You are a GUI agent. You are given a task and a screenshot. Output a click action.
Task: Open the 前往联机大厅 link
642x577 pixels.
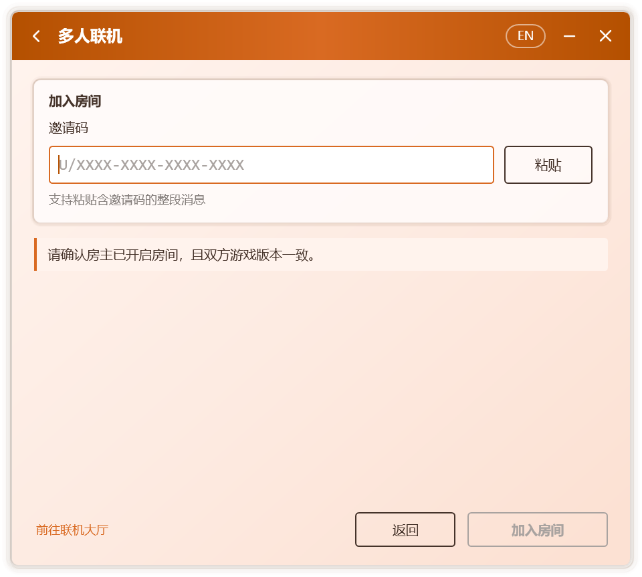click(72, 530)
